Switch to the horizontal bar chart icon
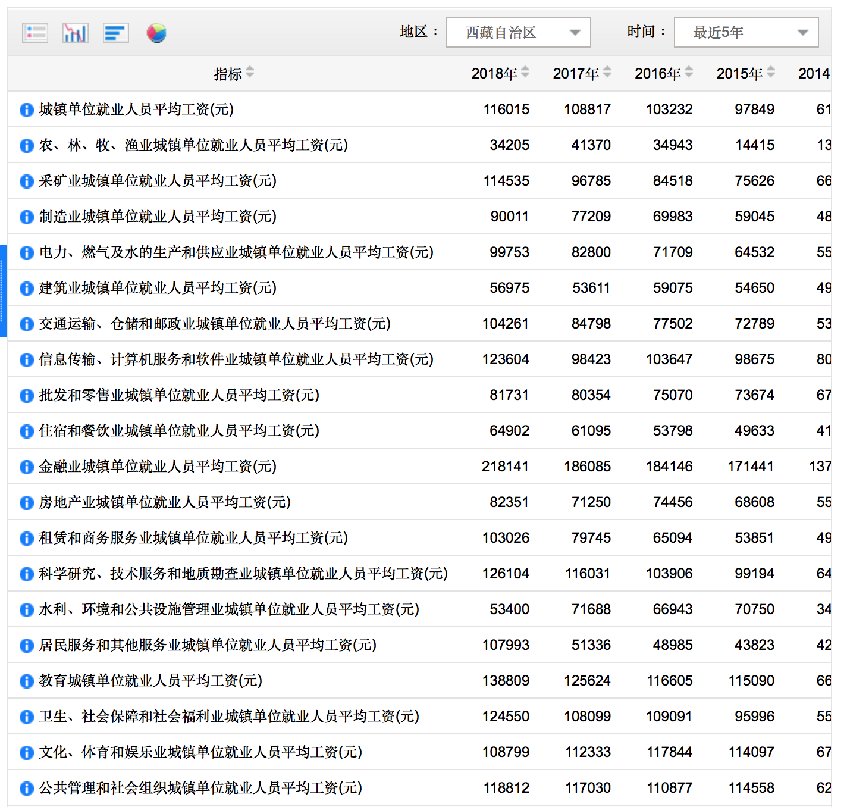 (x=116, y=33)
